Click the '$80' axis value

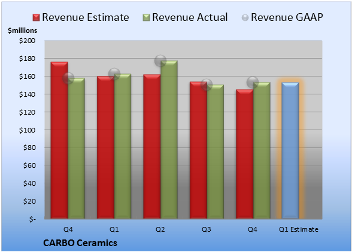[29, 147]
